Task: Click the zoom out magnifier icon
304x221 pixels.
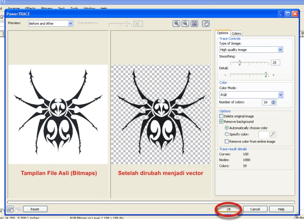Action: tap(185, 24)
